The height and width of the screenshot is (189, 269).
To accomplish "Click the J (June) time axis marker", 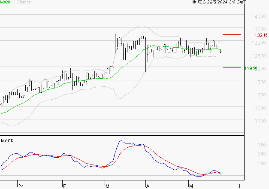I will tap(239, 186).
